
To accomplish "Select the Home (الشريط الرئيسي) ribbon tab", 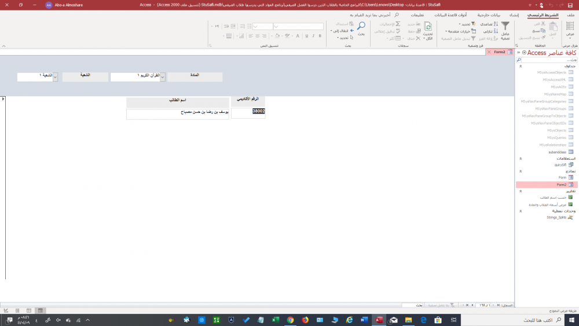I will click(x=543, y=15).
